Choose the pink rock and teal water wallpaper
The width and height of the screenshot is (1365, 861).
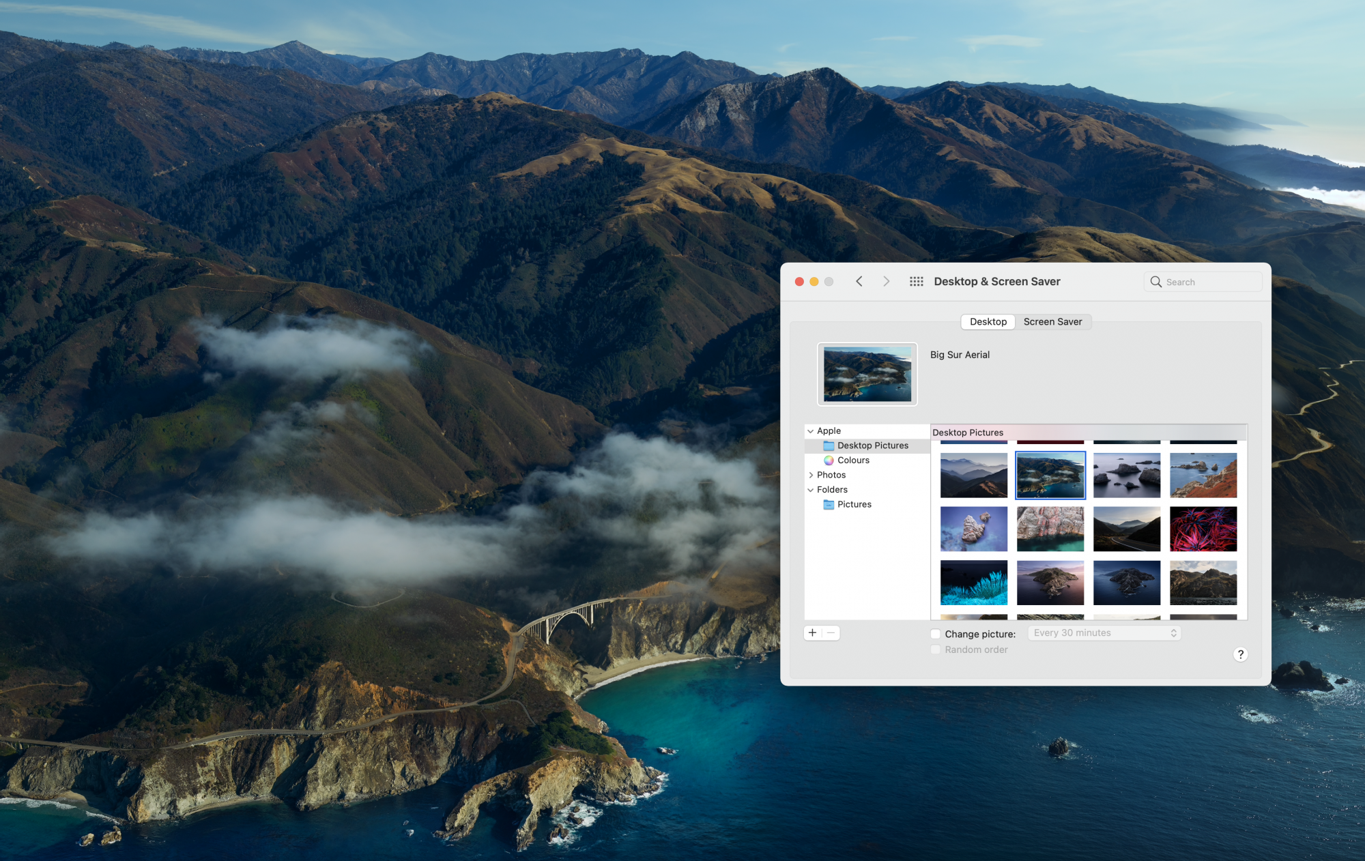click(1050, 529)
